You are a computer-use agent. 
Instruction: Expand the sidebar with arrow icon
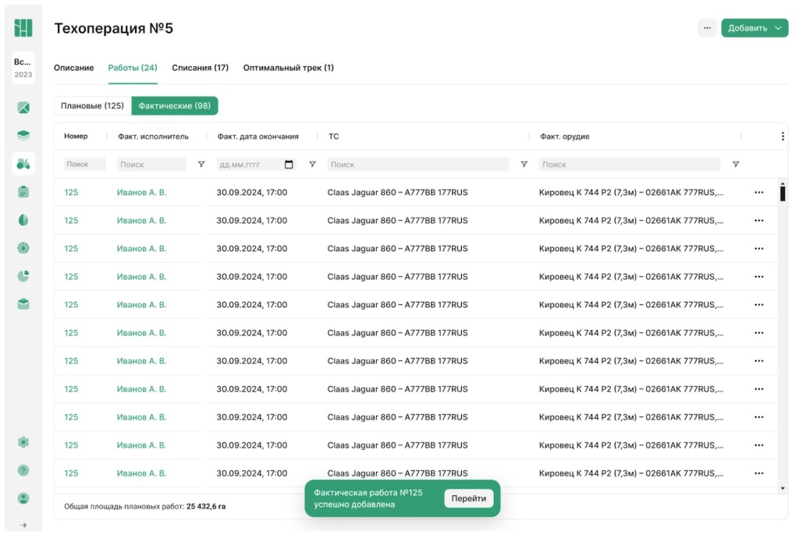(x=23, y=525)
